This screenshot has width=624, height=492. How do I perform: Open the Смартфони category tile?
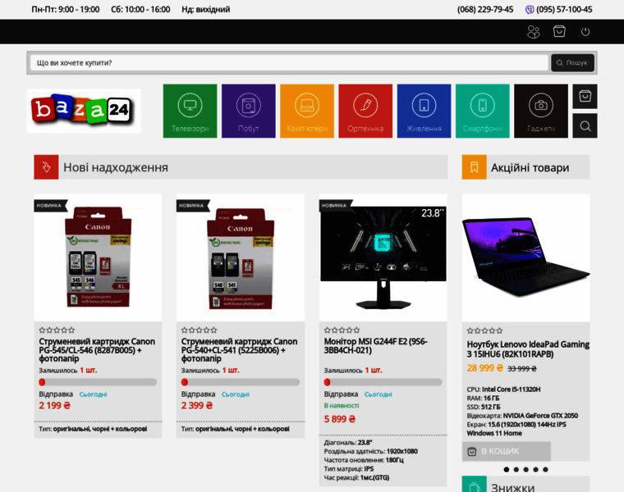point(482,111)
